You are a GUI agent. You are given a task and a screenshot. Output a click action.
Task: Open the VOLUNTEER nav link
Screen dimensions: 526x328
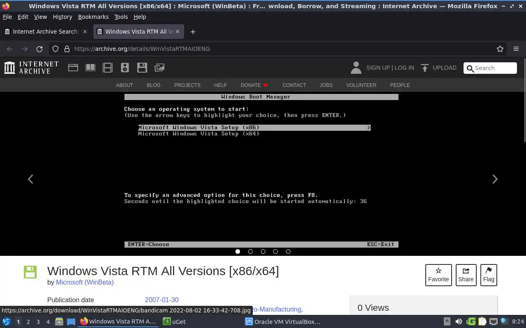361,85
